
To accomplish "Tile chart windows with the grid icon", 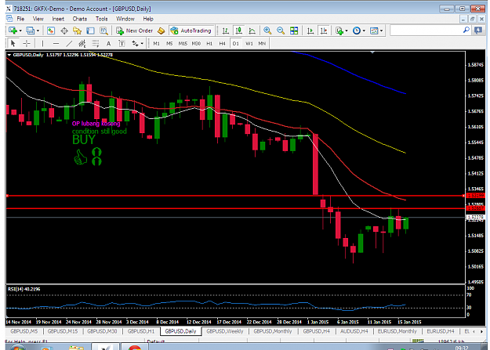I will pos(294,31).
